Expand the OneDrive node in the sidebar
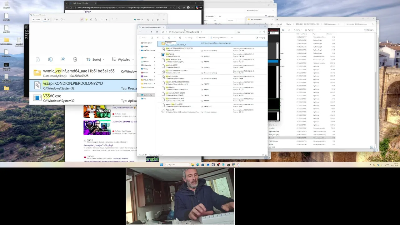 [139, 50]
